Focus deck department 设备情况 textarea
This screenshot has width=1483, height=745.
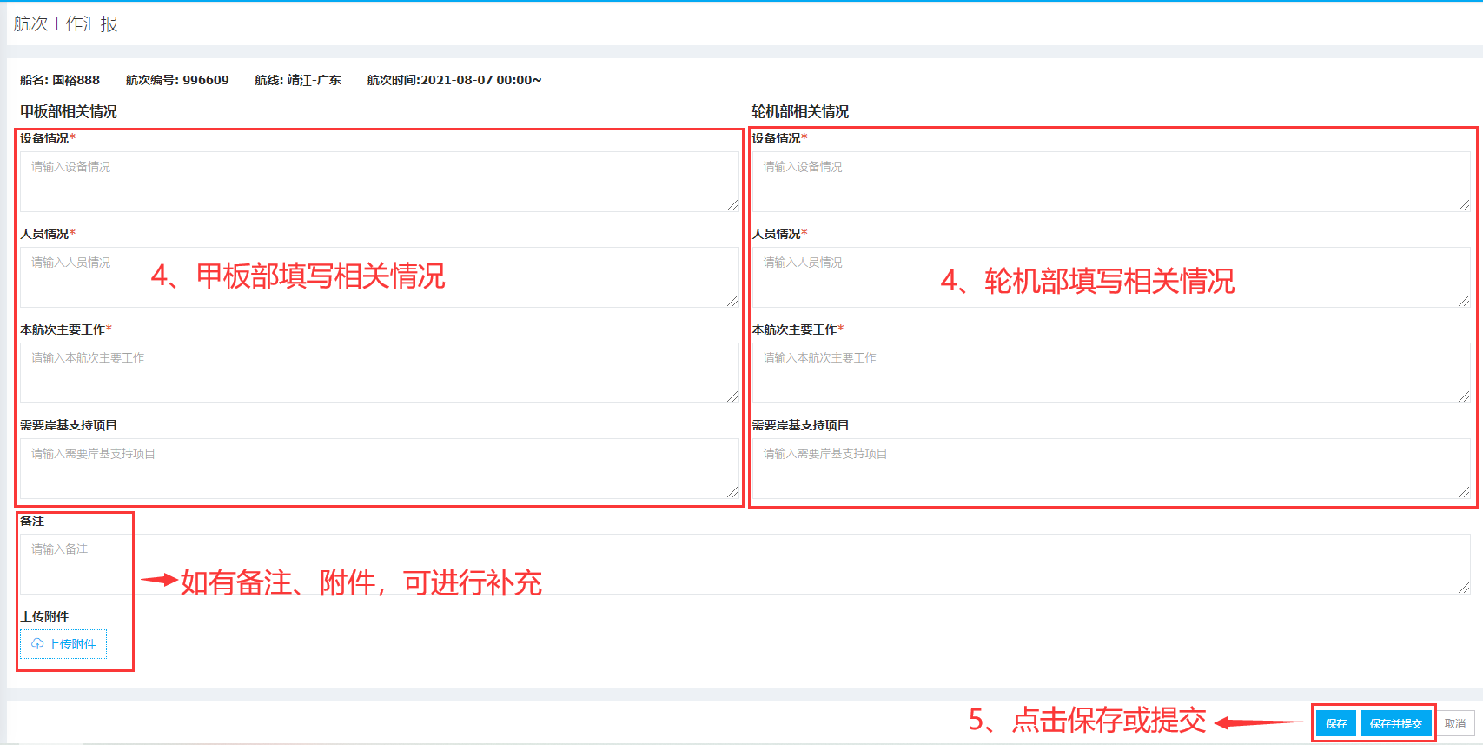coord(380,182)
